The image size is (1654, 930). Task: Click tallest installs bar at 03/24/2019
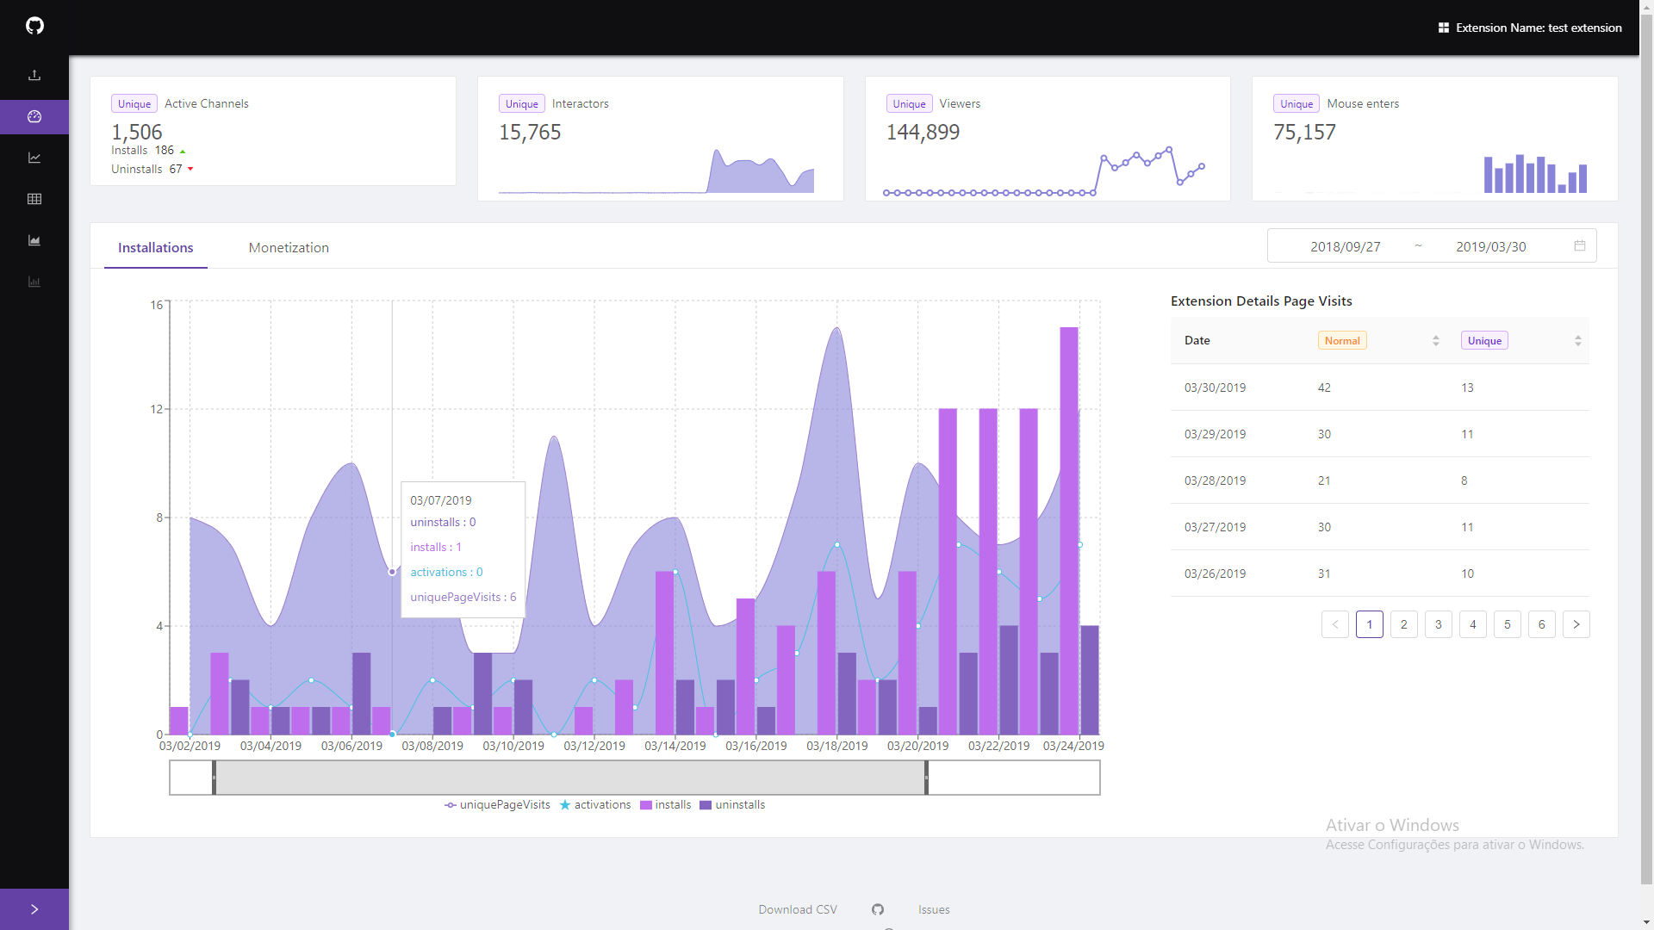coord(1069,530)
